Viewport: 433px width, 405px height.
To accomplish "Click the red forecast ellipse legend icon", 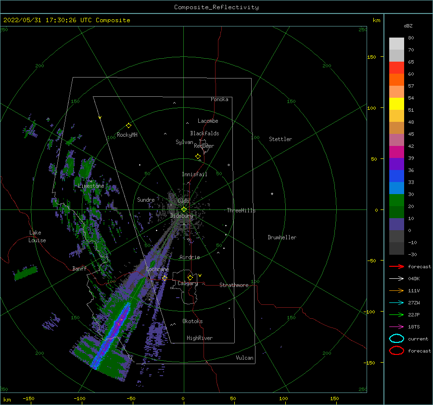I will tap(396, 350).
